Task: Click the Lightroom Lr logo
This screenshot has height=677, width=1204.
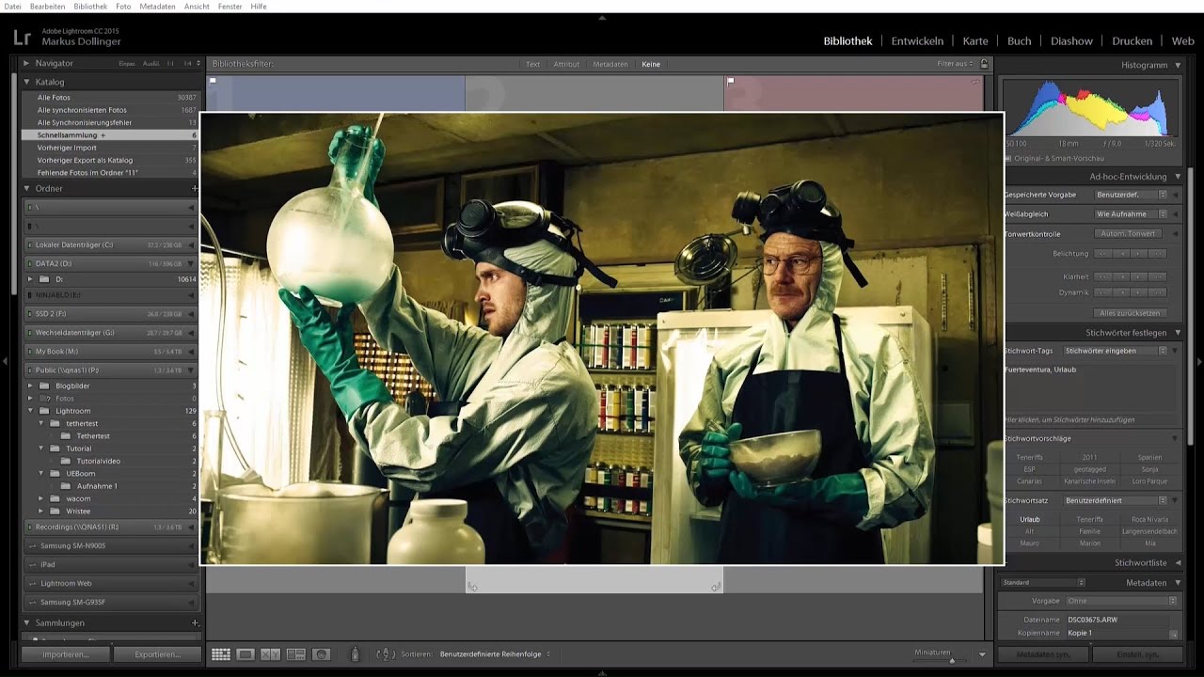Action: (x=24, y=38)
